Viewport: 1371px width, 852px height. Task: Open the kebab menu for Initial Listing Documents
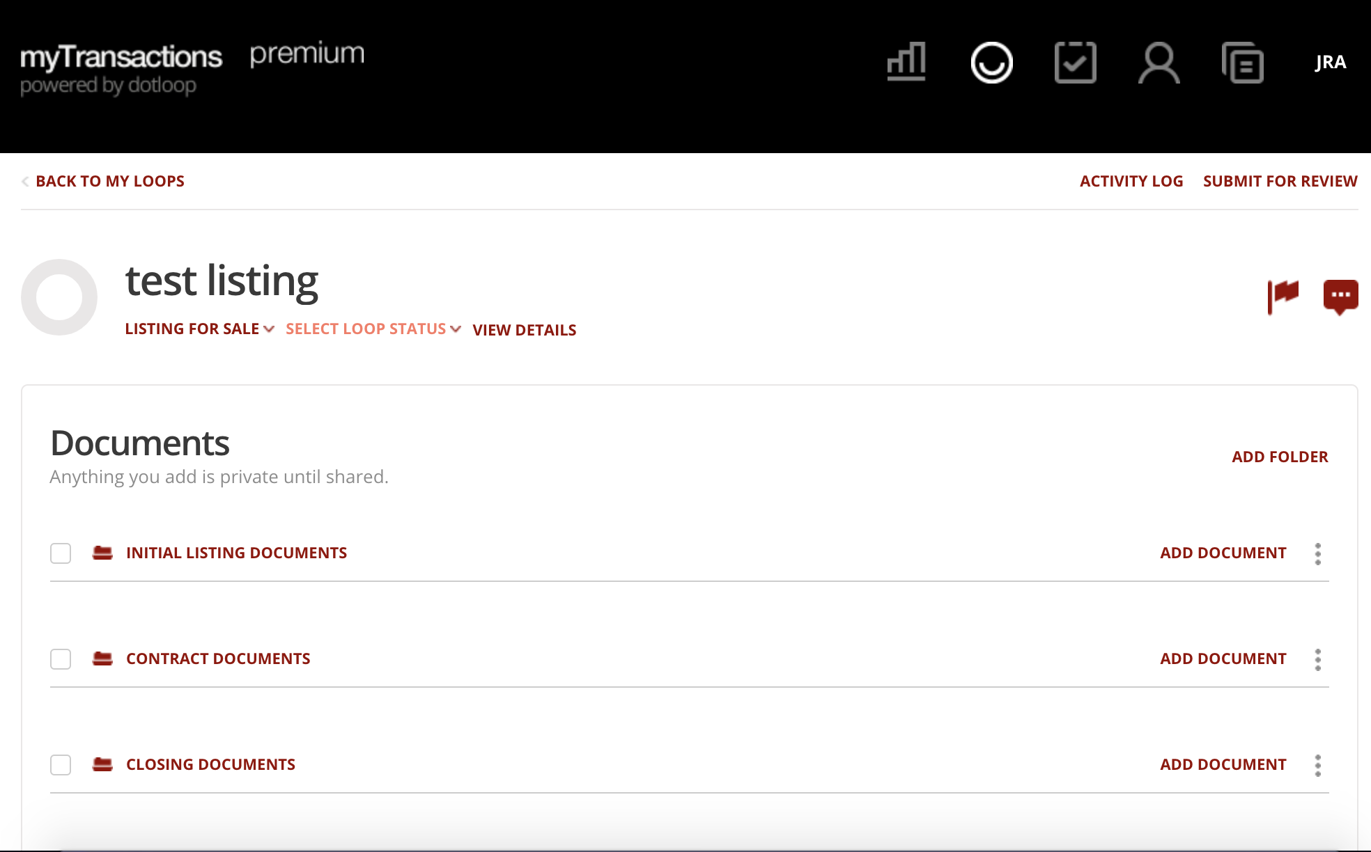point(1318,553)
